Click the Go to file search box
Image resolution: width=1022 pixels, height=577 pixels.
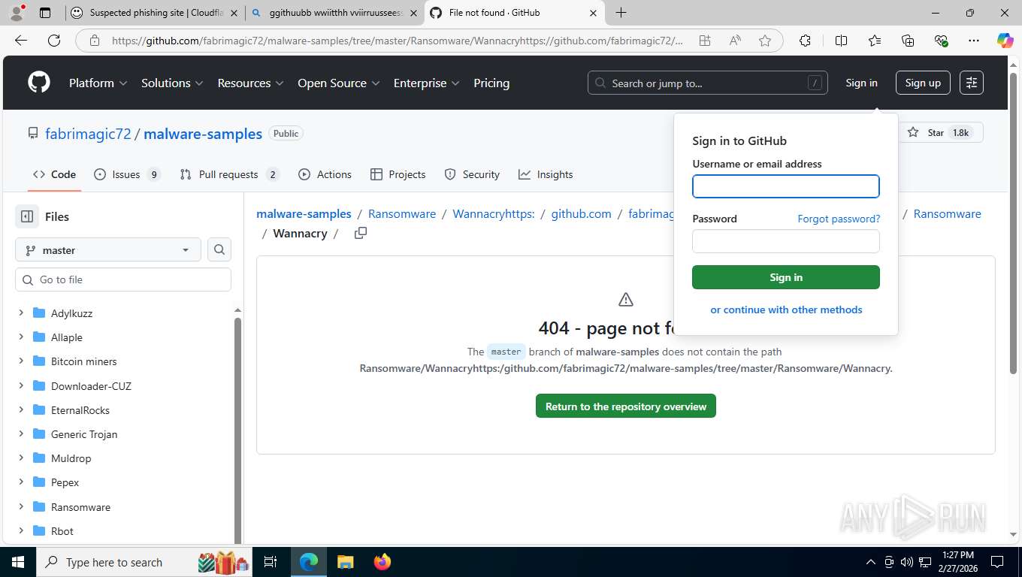pos(123,279)
